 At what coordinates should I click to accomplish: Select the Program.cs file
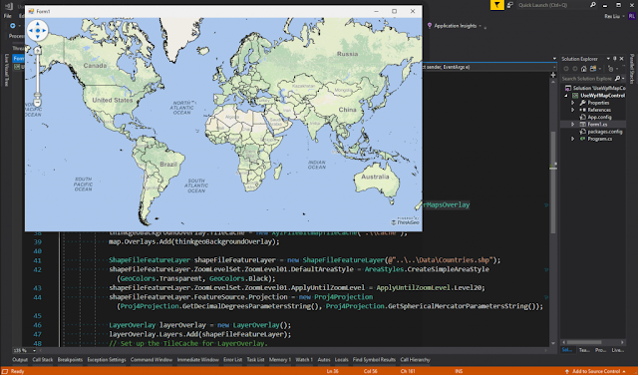point(600,139)
